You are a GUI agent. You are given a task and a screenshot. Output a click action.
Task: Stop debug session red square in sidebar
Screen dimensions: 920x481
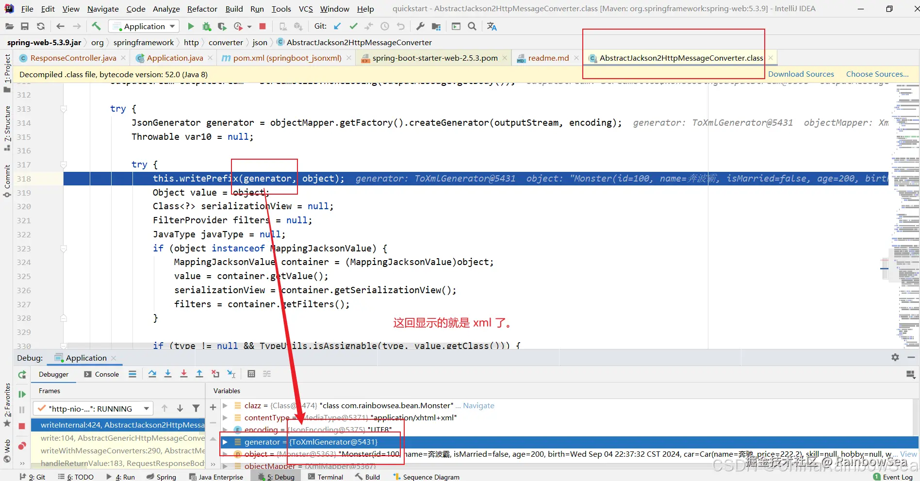22,426
